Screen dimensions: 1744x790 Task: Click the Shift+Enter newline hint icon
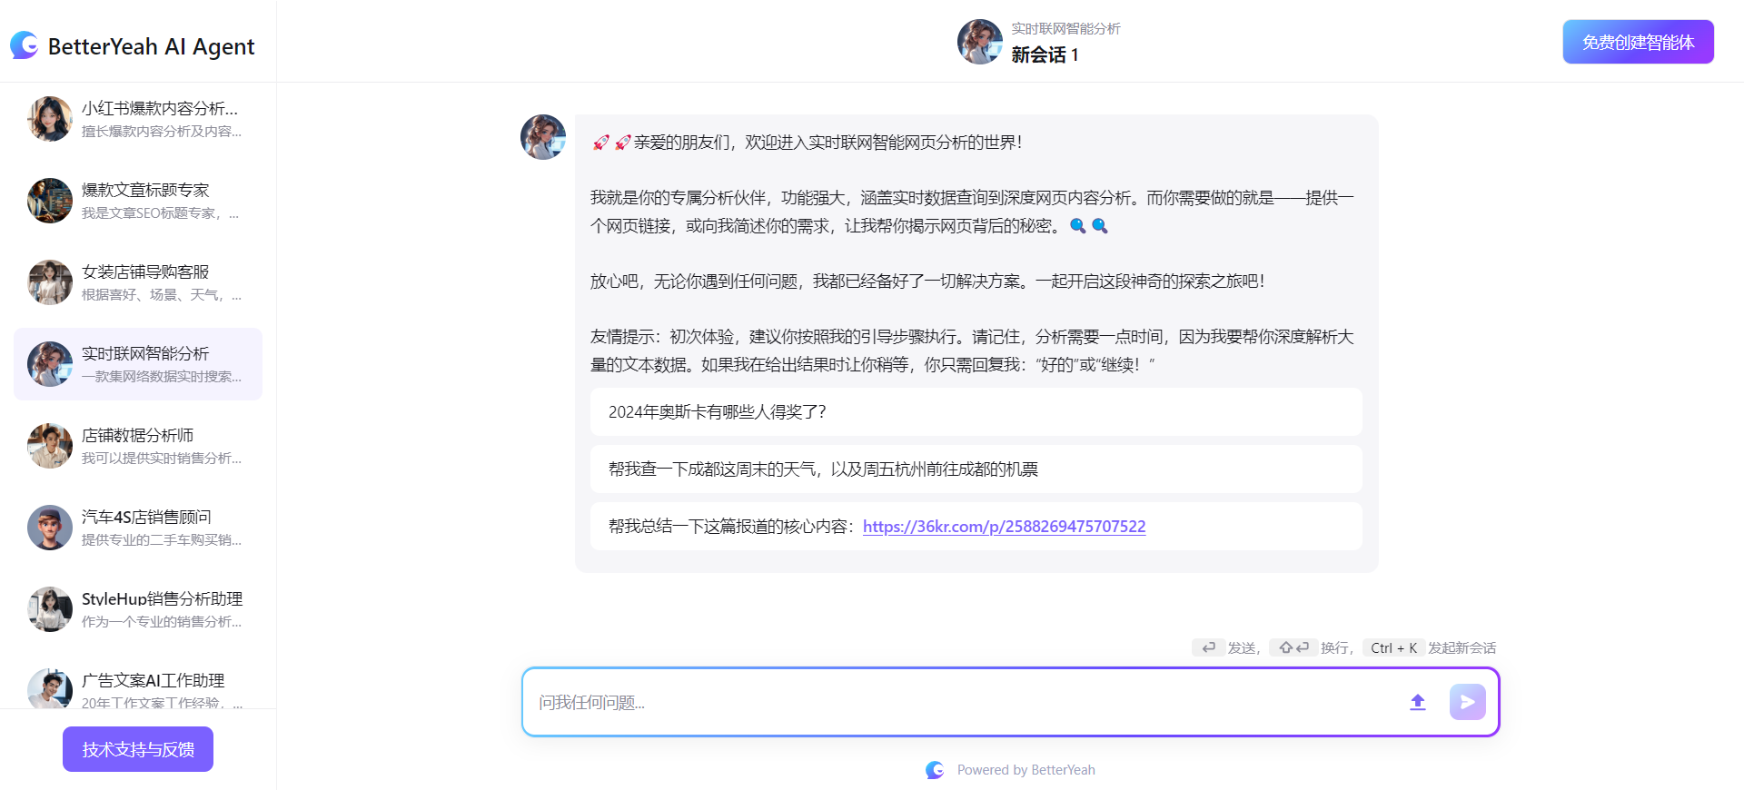[1293, 647]
